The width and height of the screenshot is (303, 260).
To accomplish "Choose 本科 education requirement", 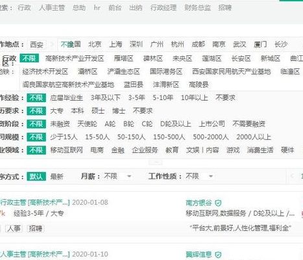I will click(77, 111).
